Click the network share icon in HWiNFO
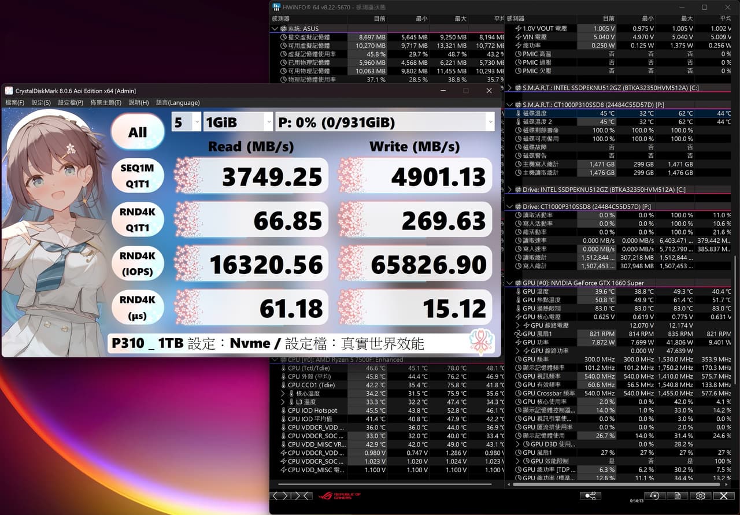Viewport: 740px width, 515px height. pyautogui.click(x=590, y=496)
